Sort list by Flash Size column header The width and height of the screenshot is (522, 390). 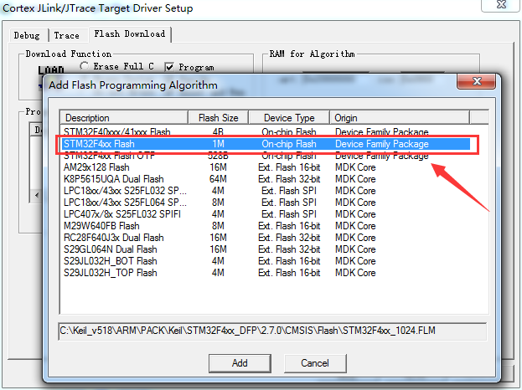tap(219, 118)
